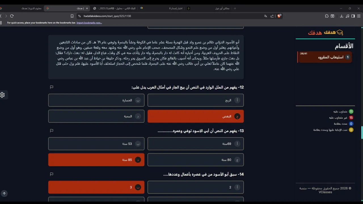The image size is (363, 204).
Task: Open the settings gear on the left edge
Action: (x=2, y=95)
